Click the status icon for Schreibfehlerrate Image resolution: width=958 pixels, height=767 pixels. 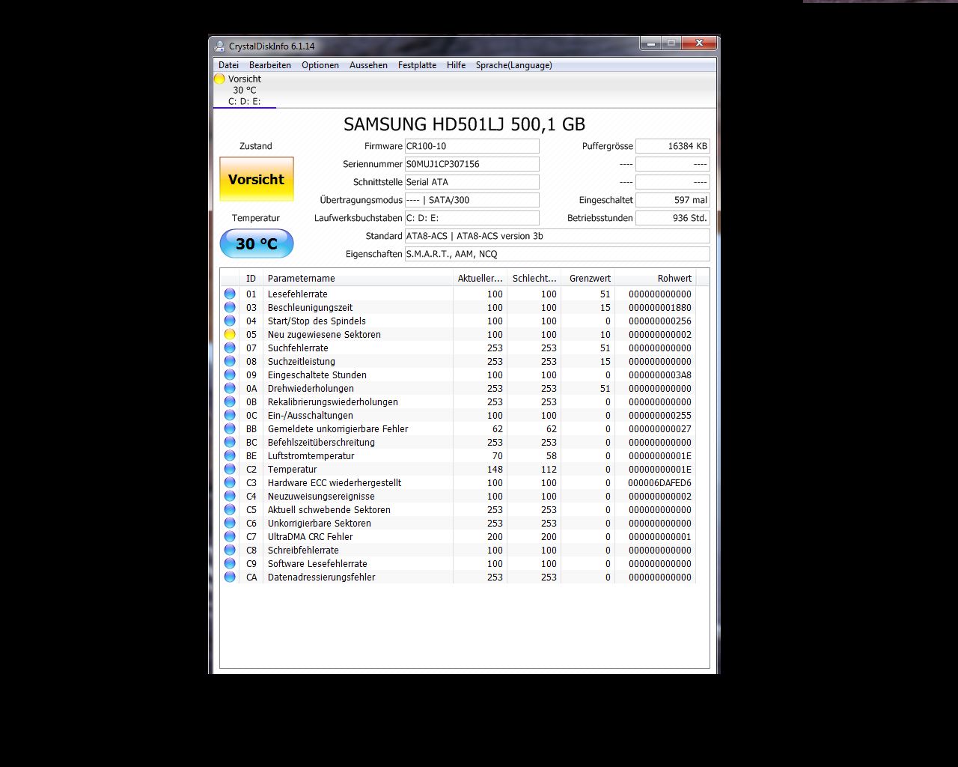(x=230, y=550)
